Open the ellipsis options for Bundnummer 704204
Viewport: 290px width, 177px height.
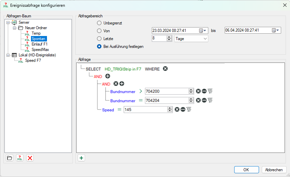tap(204, 100)
